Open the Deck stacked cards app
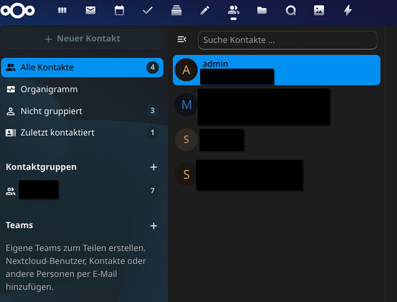This screenshot has width=397, height=302. (176, 10)
